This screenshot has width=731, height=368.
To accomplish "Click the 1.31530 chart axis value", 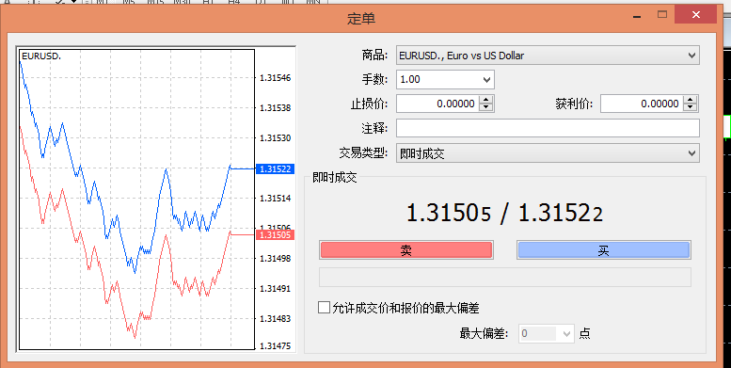I will [x=275, y=138].
